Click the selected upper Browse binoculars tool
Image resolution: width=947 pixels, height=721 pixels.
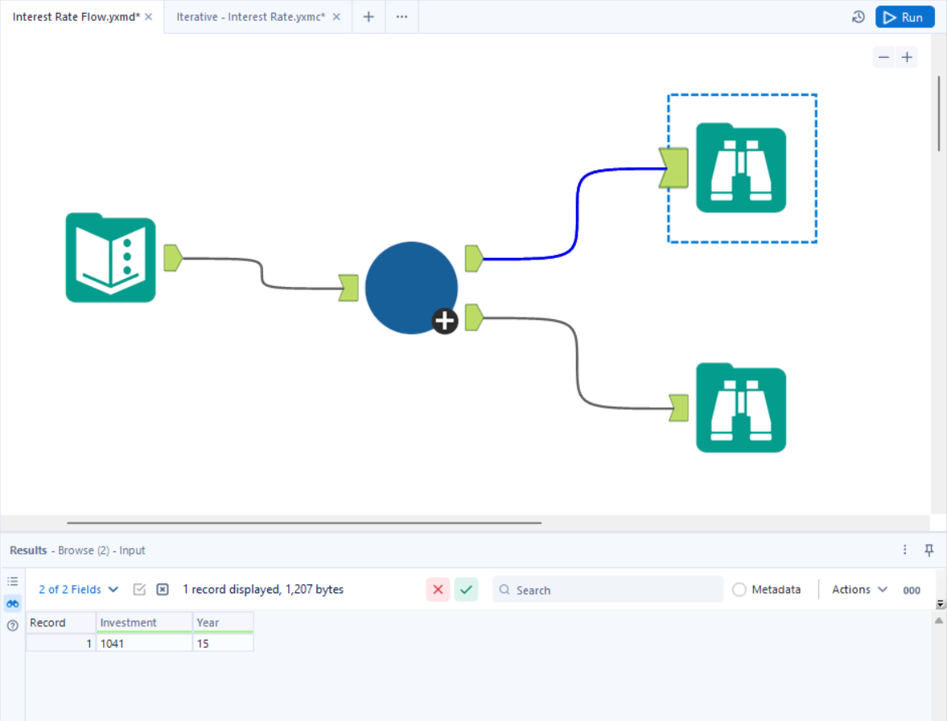click(740, 168)
